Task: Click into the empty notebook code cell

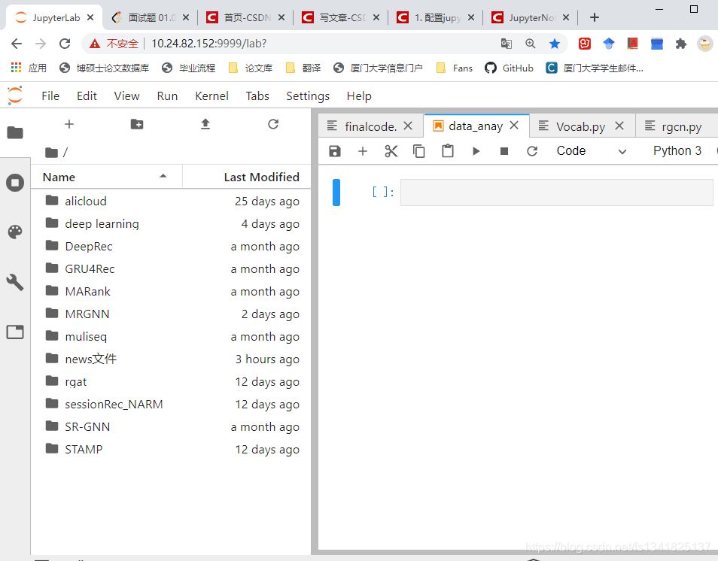Action: pos(555,193)
